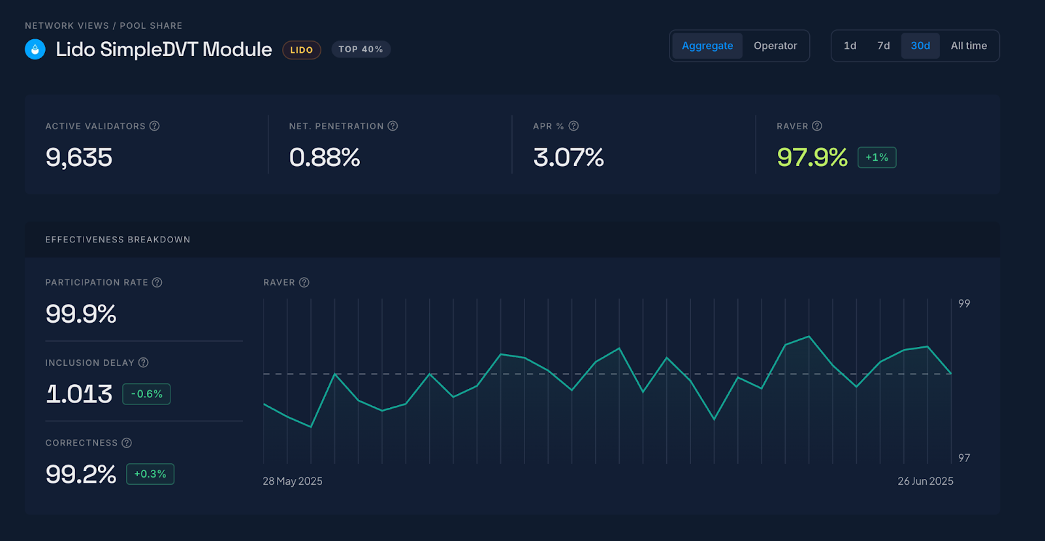The height and width of the screenshot is (541, 1045).
Task: Select the 1d time range
Action: (850, 46)
